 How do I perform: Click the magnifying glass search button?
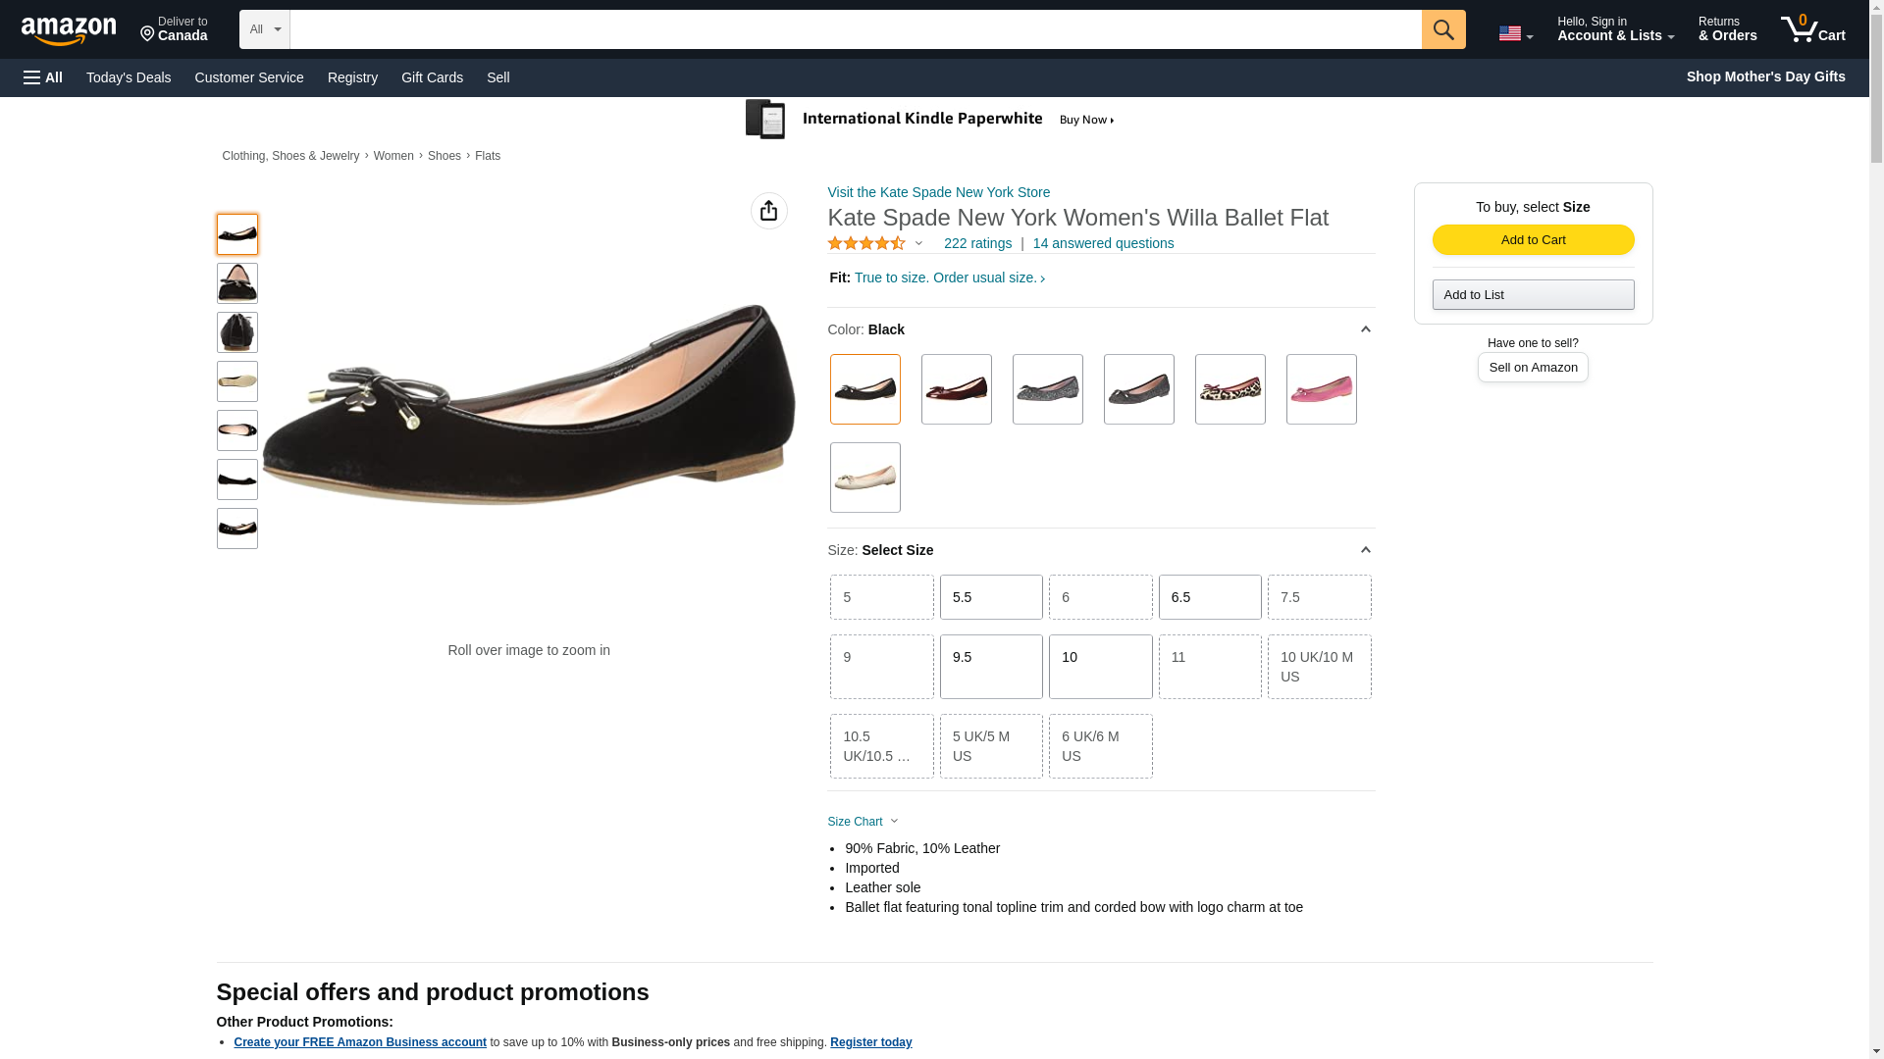coord(1442,29)
